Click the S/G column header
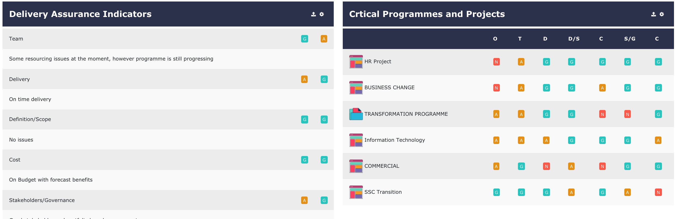Viewport: 679px width, 219px height. [630, 39]
